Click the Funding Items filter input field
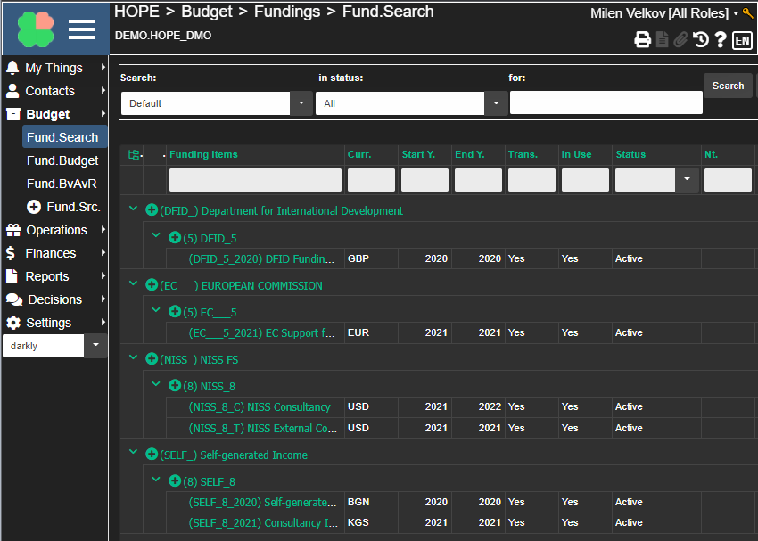 [x=255, y=179]
